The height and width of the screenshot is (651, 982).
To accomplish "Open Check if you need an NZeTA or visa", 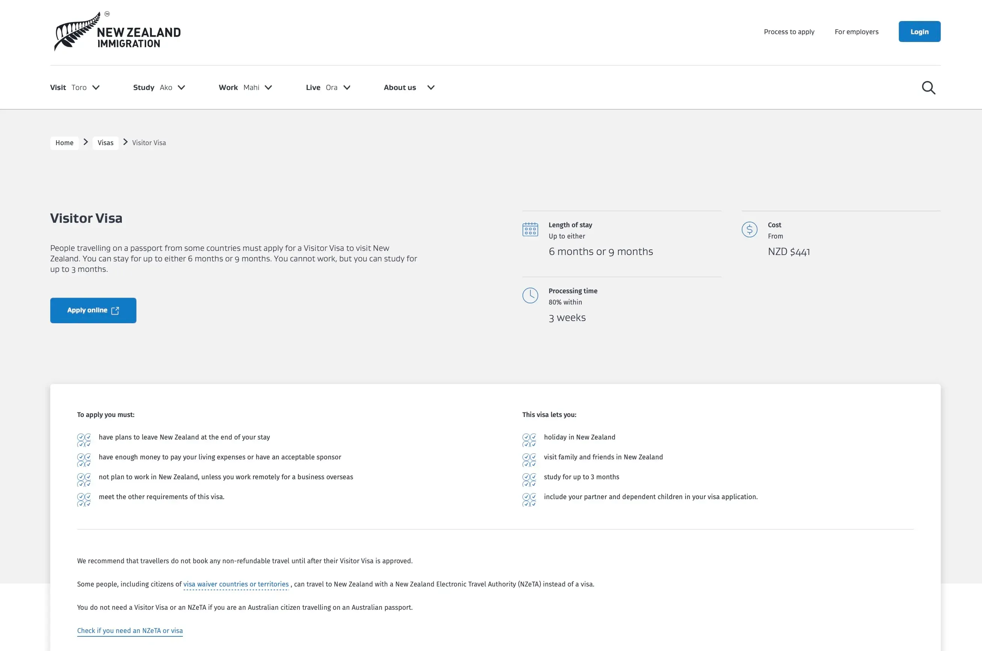I will (130, 630).
